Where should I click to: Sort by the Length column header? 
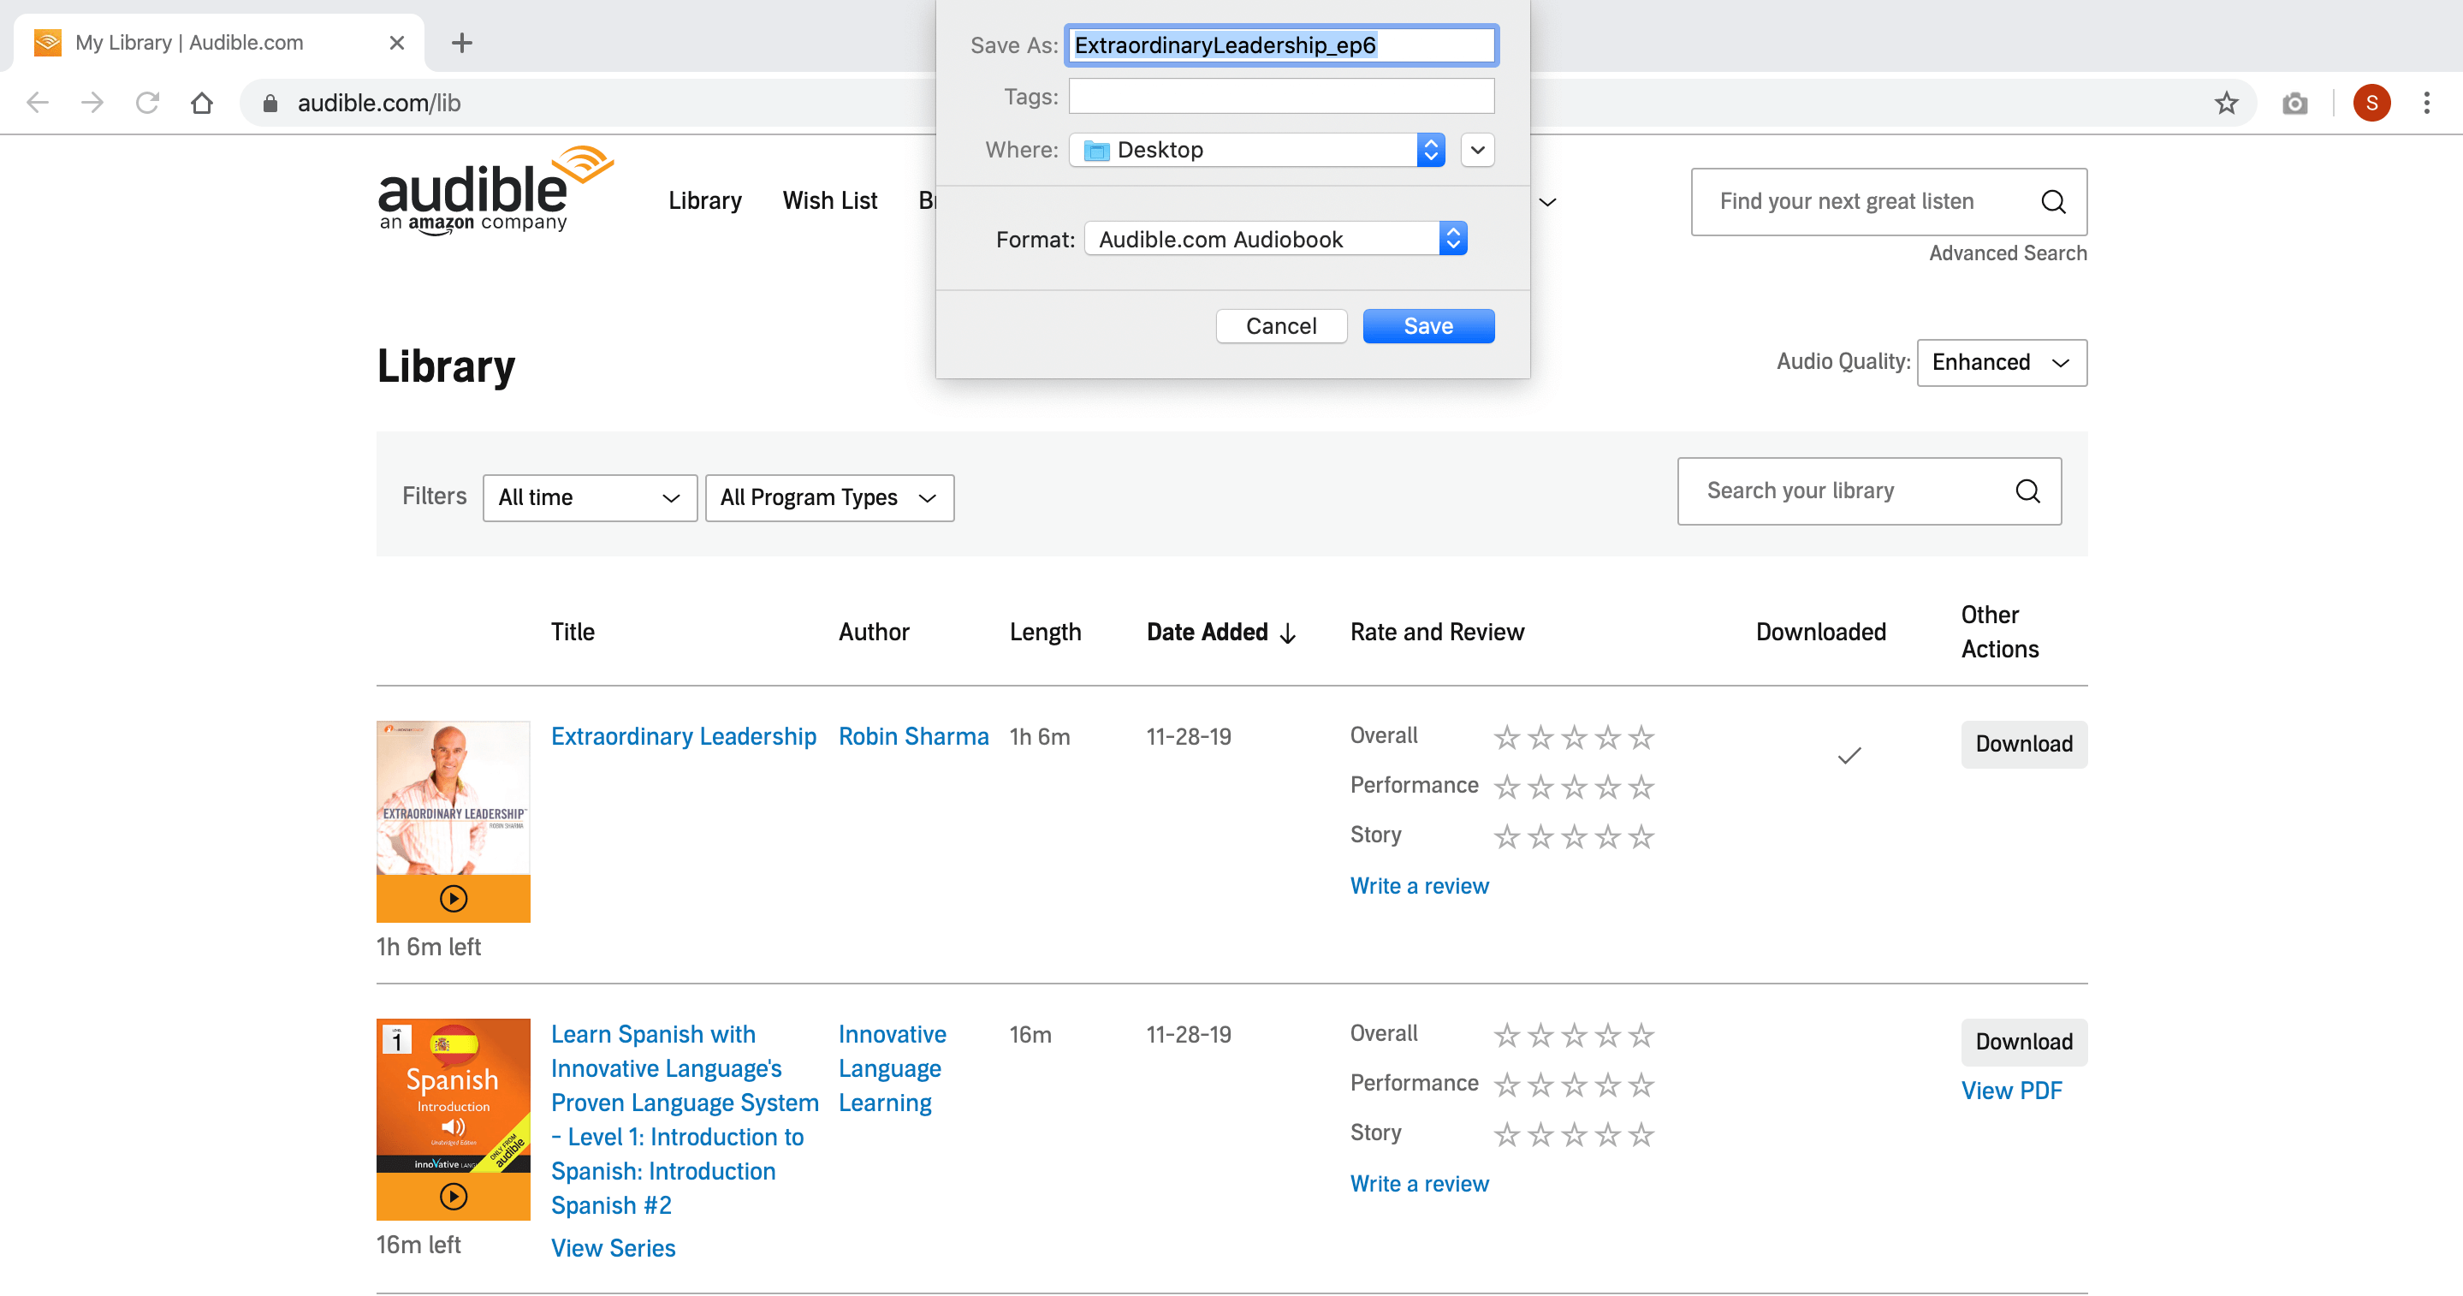1045,633
